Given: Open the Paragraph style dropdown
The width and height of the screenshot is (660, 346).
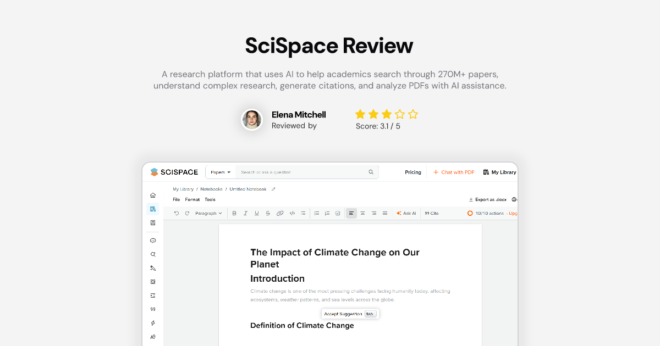Looking at the screenshot, I should 208,213.
